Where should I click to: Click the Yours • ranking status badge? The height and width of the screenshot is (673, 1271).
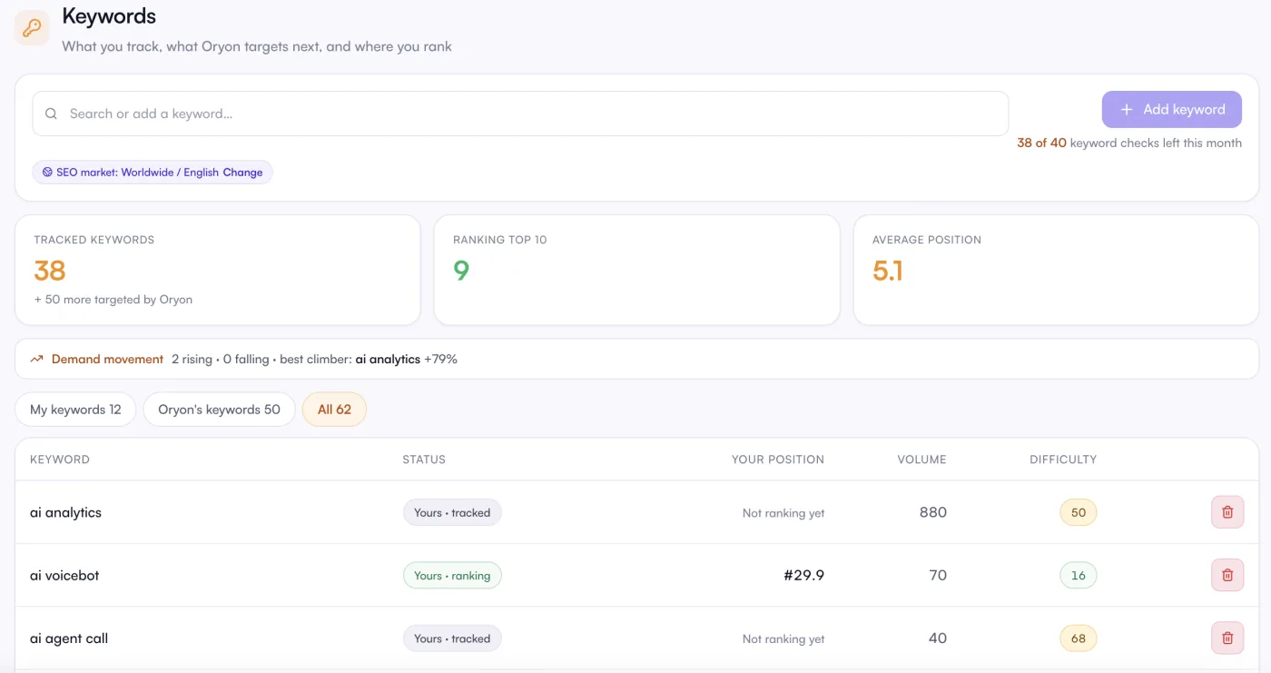452,576
